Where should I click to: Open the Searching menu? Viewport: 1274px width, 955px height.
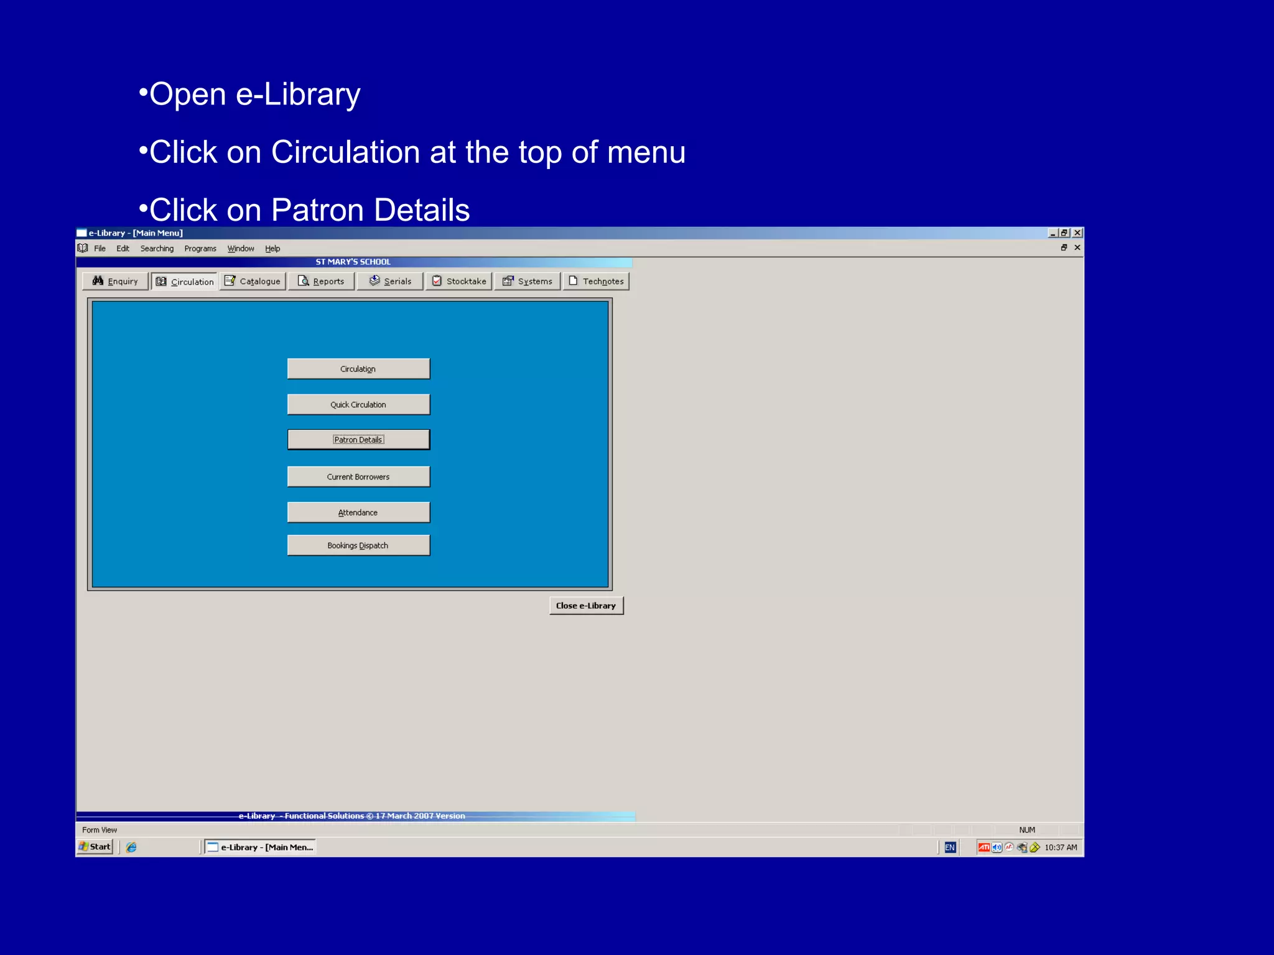(x=157, y=248)
